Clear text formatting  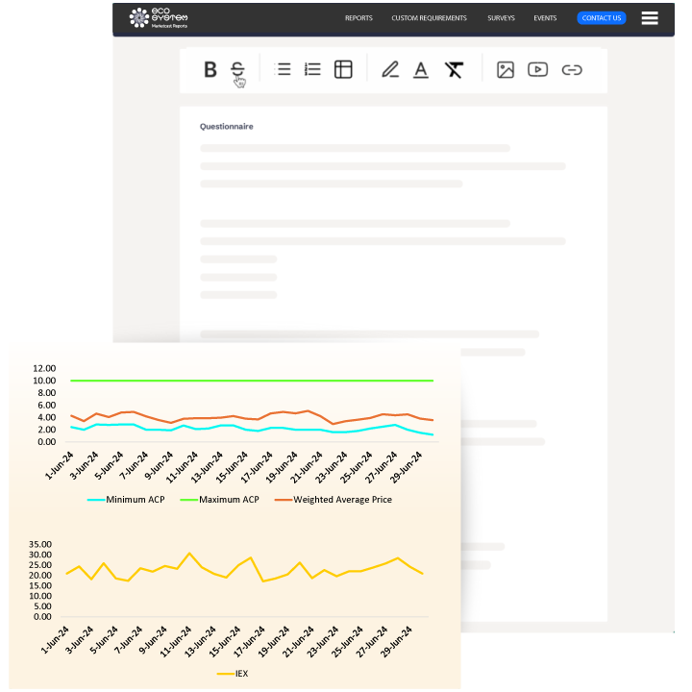click(x=454, y=69)
